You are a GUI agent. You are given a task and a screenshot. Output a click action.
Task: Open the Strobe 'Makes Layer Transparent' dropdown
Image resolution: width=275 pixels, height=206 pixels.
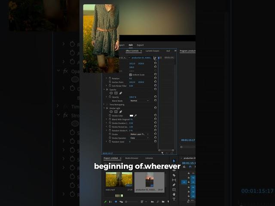(x=139, y=134)
